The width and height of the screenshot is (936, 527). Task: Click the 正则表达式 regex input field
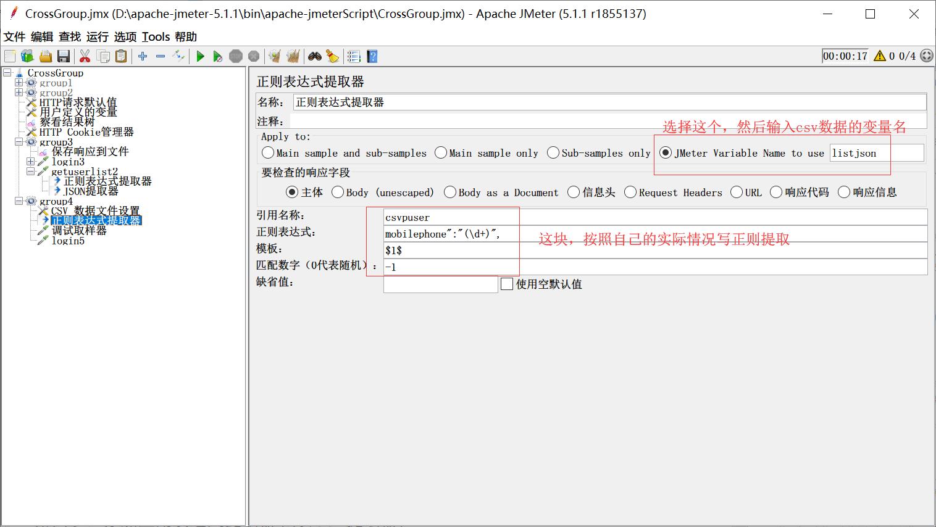pyautogui.click(x=654, y=234)
